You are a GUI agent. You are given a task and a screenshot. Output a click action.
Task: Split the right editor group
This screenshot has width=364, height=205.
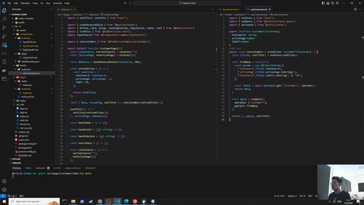tap(355, 10)
